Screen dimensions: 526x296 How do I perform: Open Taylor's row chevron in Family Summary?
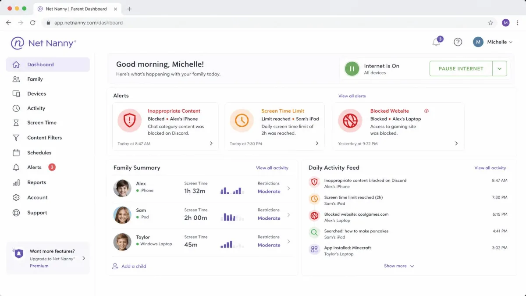point(288,242)
